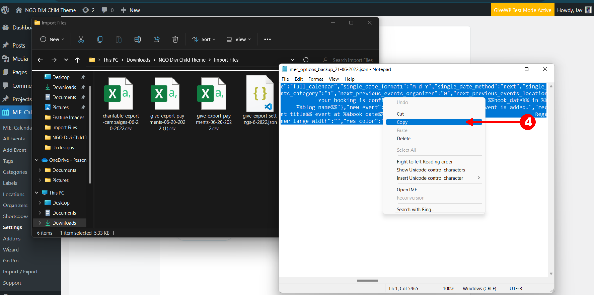The height and width of the screenshot is (295, 594).
Task: Click the Paste clipboard icon in File Explorer
Action: click(119, 39)
